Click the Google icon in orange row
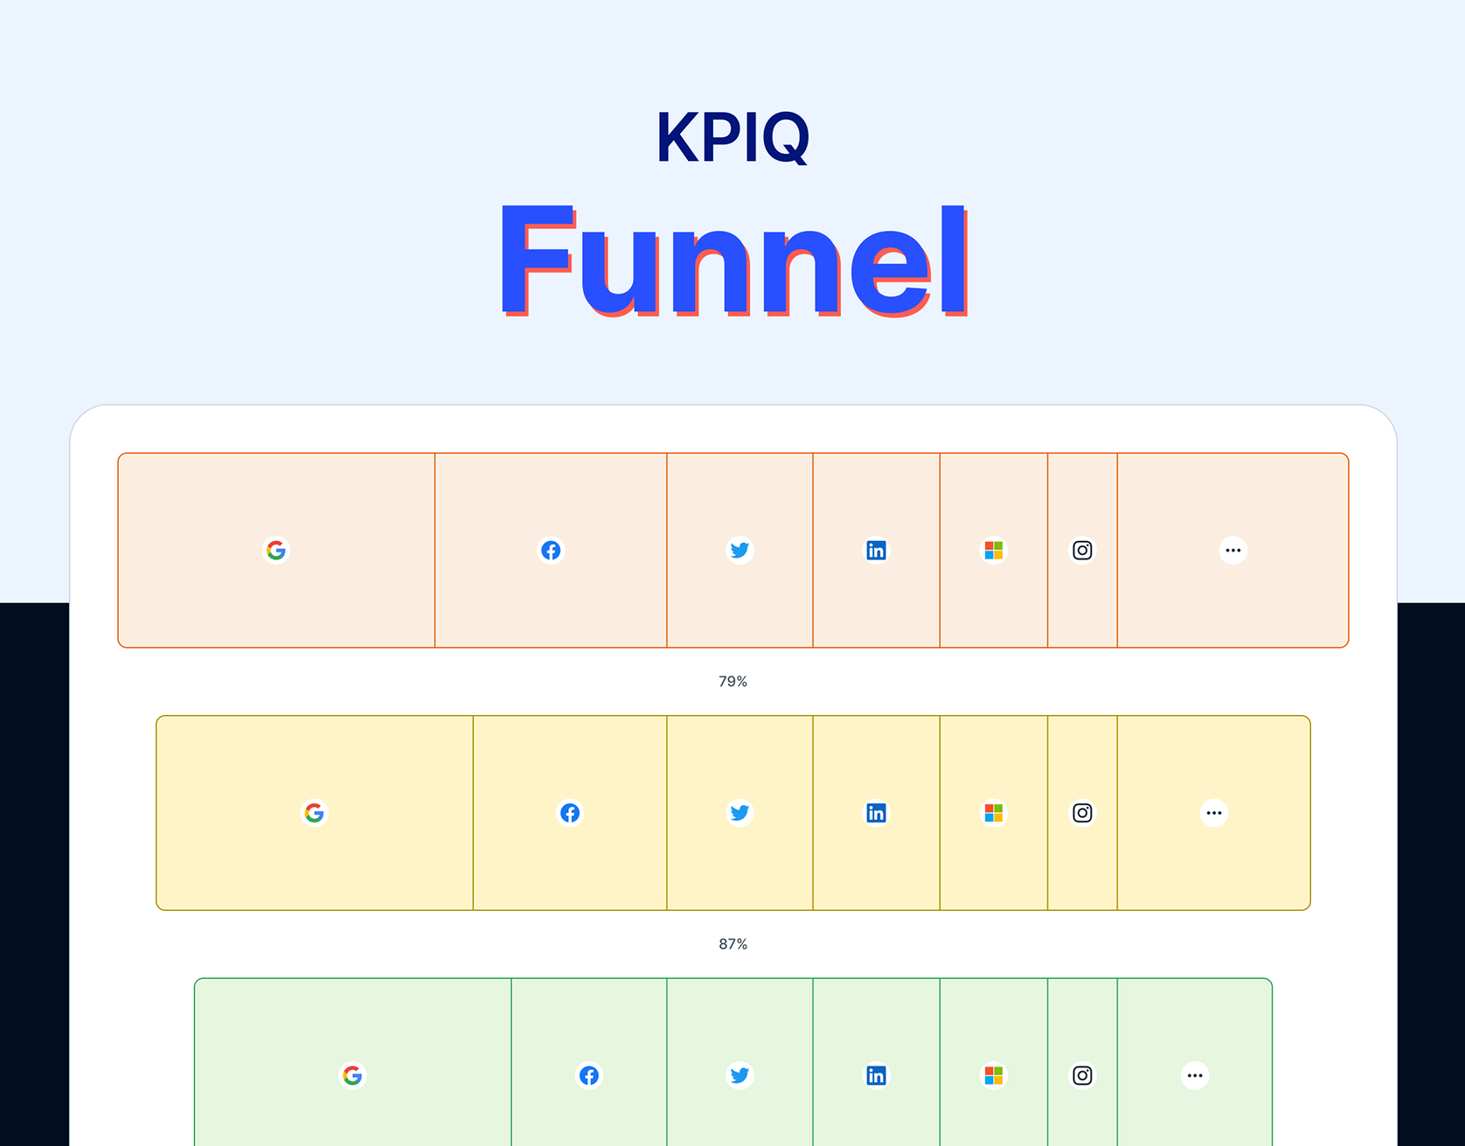This screenshot has height=1146, width=1465. click(x=276, y=551)
